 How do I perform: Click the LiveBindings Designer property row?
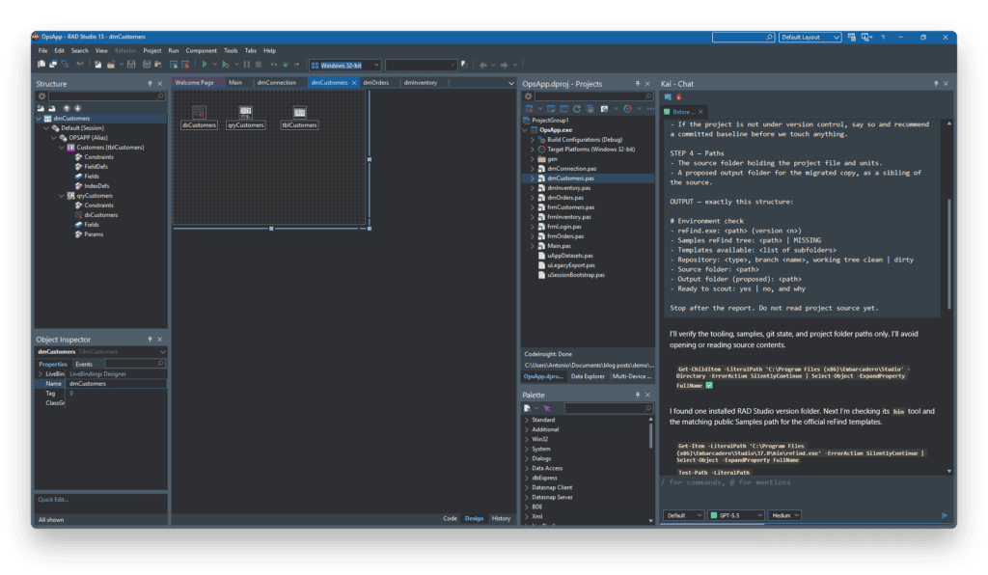(100, 374)
